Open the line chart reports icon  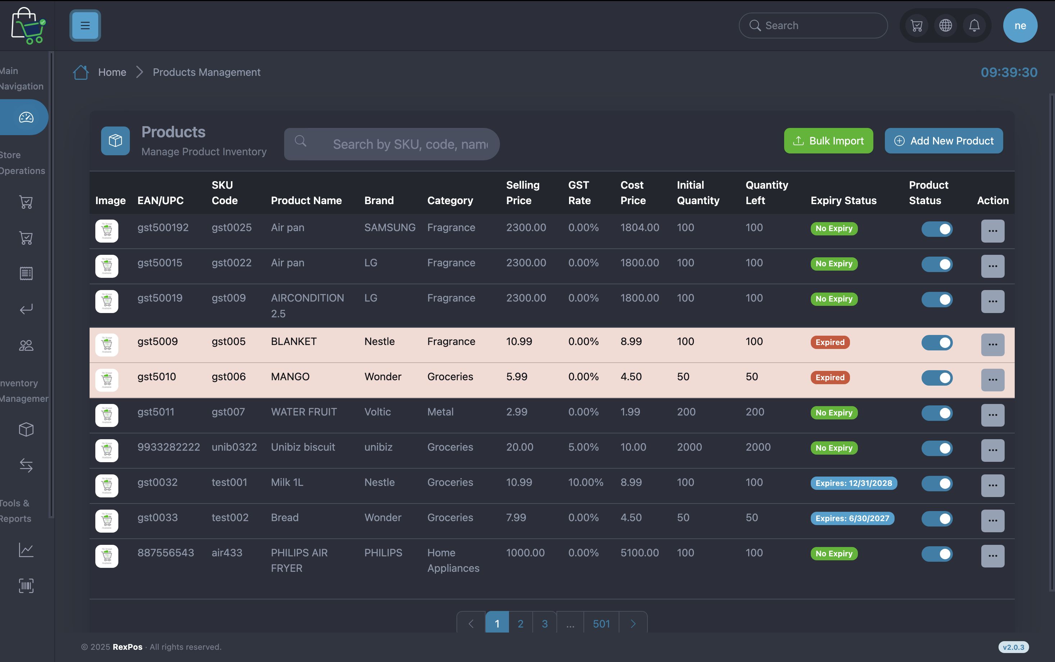click(26, 550)
